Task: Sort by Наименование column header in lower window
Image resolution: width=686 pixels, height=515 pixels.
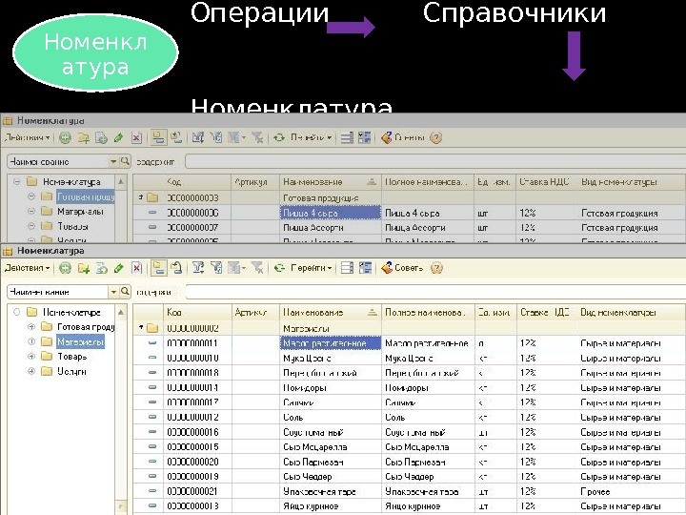Action: [x=331, y=312]
